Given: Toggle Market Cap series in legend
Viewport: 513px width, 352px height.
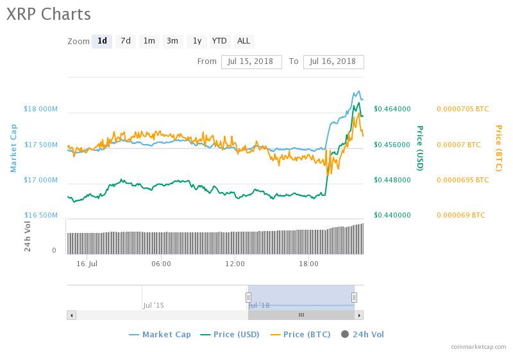Looking at the screenshot, I should [160, 334].
